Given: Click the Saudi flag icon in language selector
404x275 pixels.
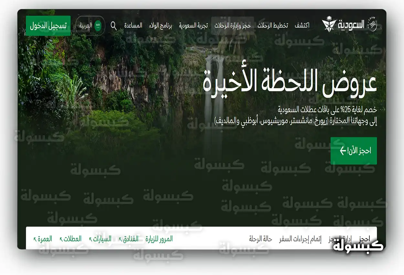Looking at the screenshot, I should tap(98, 25).
